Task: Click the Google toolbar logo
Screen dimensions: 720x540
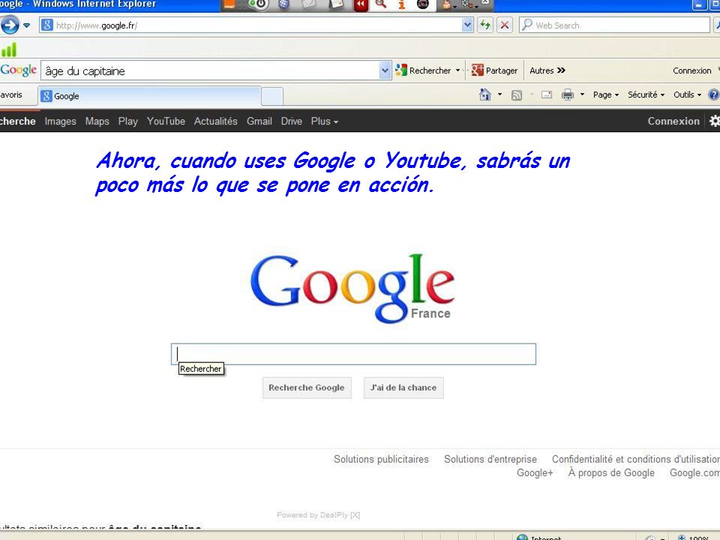Action: (18, 70)
